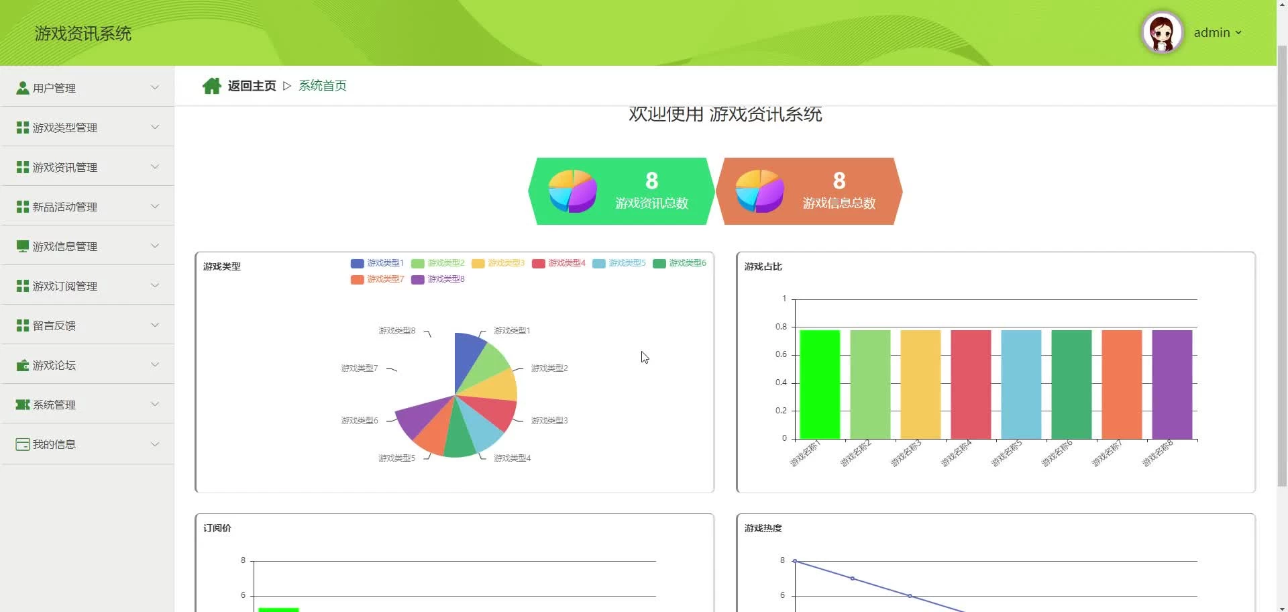
Task: Click the orange 游戏名称7 bar
Action: coord(1122,385)
